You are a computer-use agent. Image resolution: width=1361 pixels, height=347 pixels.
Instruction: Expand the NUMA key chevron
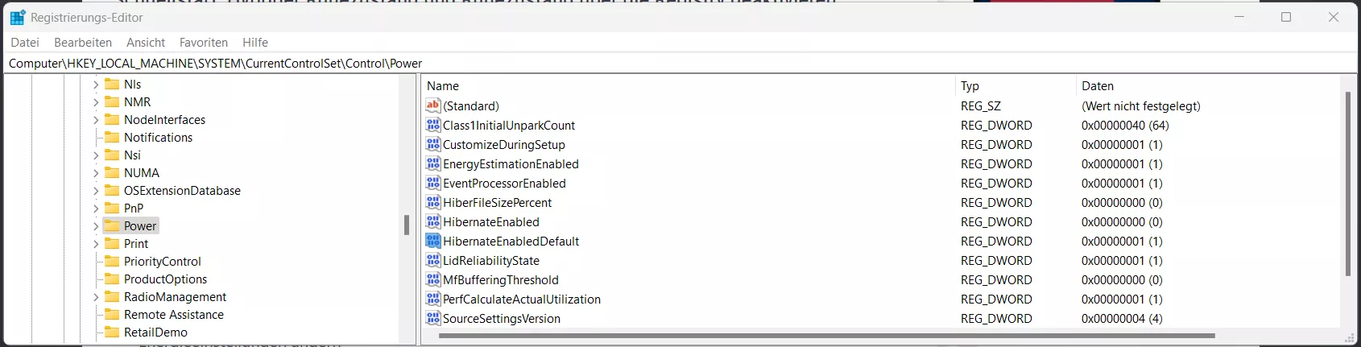click(96, 172)
